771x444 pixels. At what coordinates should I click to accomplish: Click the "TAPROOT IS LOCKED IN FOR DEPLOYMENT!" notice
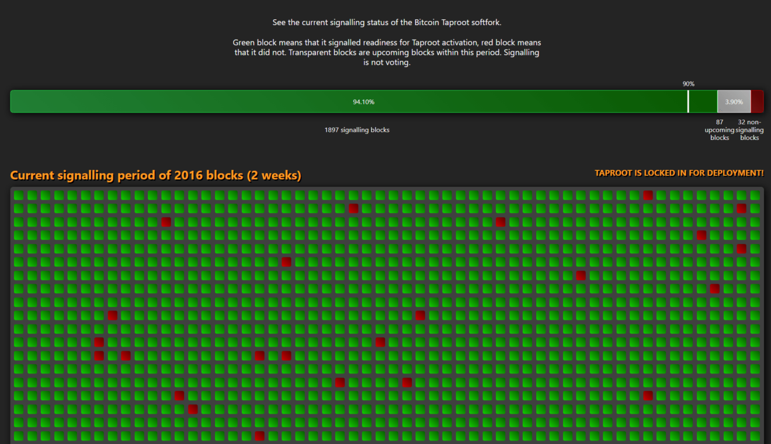pos(679,173)
